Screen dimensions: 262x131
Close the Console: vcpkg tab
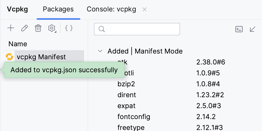coord(145,10)
